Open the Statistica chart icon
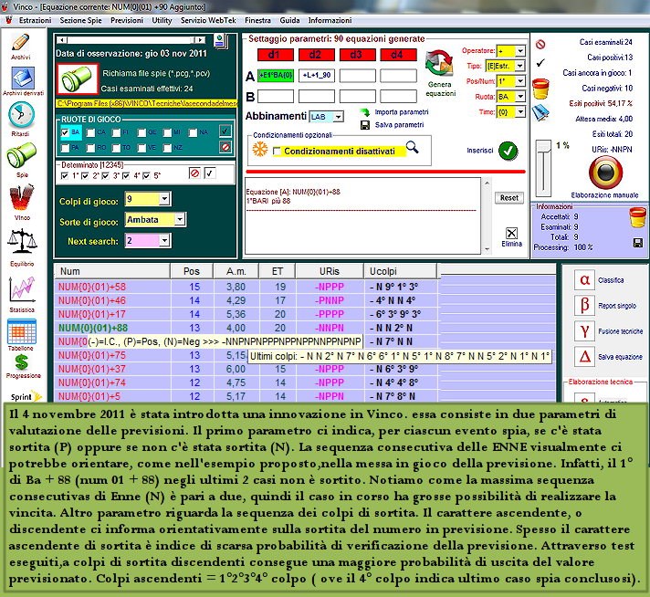This screenshot has height=597, width=650. tap(22, 289)
